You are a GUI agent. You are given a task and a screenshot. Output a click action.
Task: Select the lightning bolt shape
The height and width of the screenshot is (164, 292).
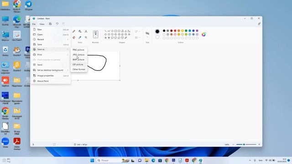[x=126, y=37]
